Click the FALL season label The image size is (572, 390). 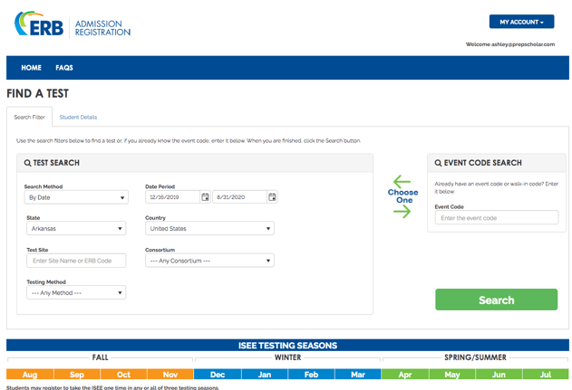point(100,357)
